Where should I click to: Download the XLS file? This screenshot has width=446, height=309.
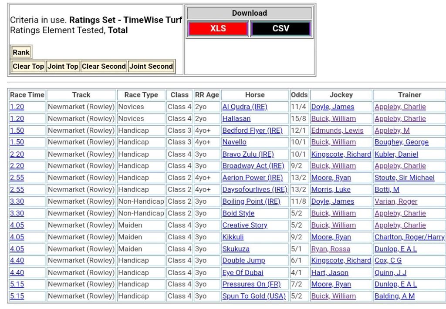[x=218, y=29]
